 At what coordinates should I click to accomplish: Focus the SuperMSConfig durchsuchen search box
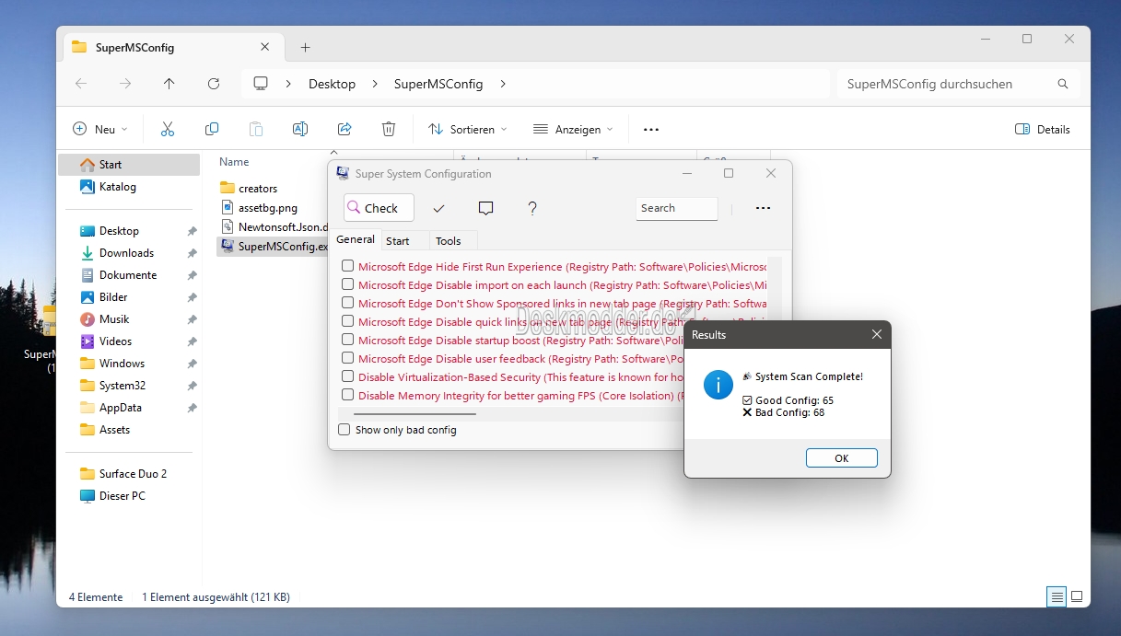pyautogui.click(x=958, y=84)
